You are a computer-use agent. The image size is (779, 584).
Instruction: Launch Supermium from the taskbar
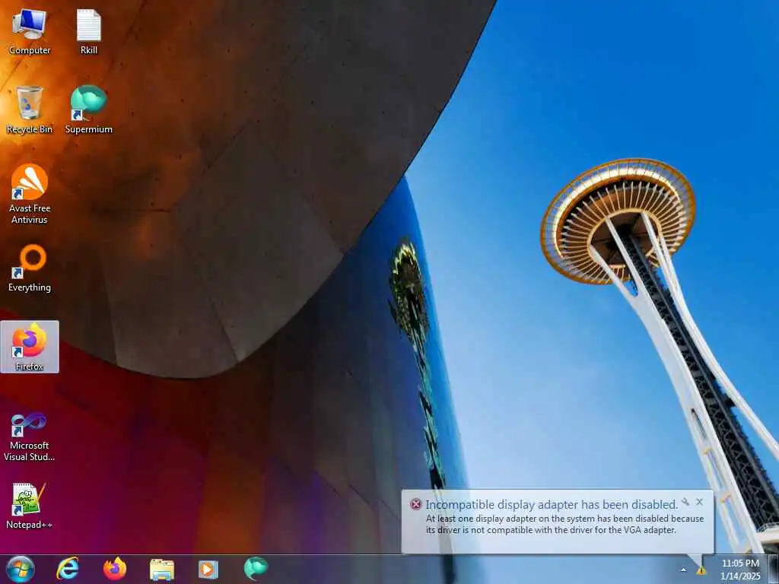point(256,569)
